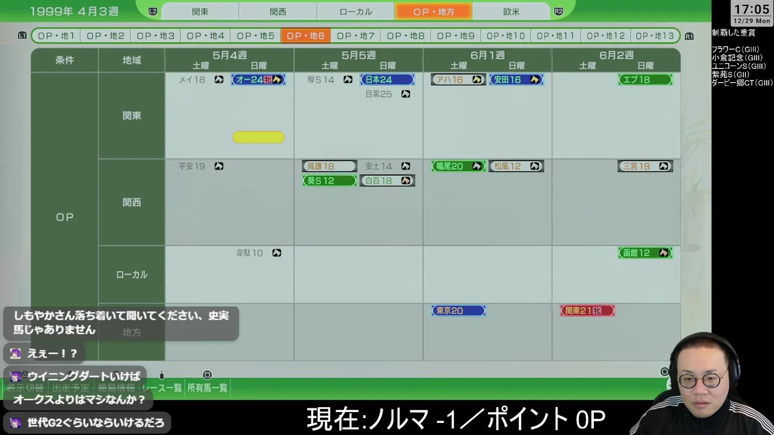Open the OP・地11 sub-tab

pos(556,36)
